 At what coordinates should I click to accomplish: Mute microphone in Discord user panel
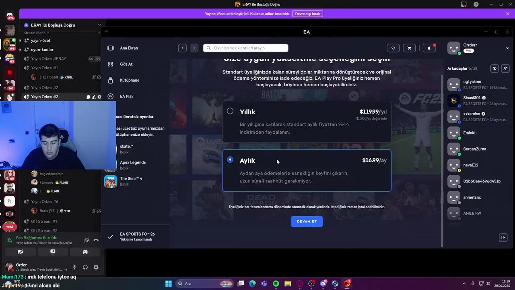(74, 267)
